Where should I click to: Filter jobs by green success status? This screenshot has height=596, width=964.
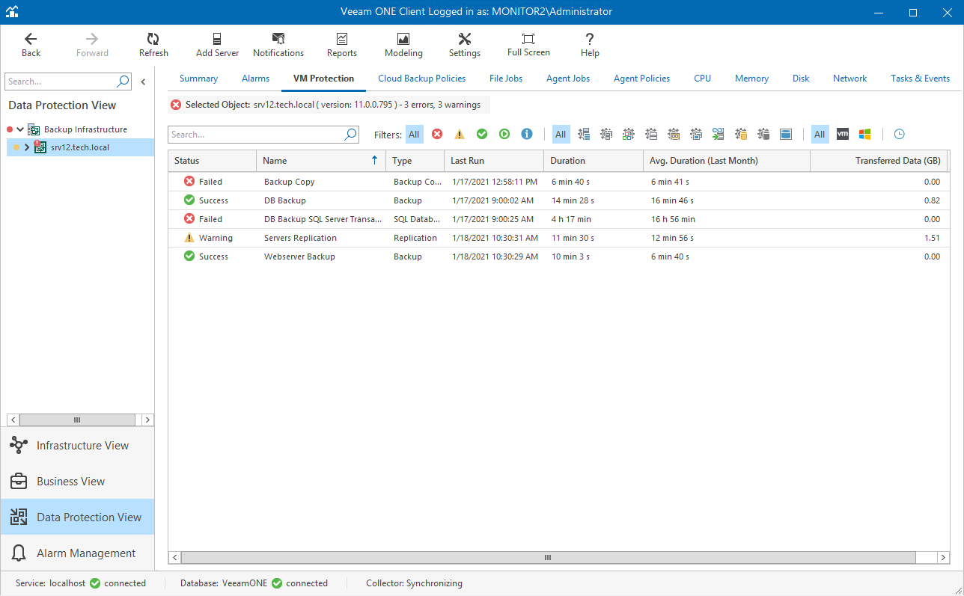click(x=482, y=135)
